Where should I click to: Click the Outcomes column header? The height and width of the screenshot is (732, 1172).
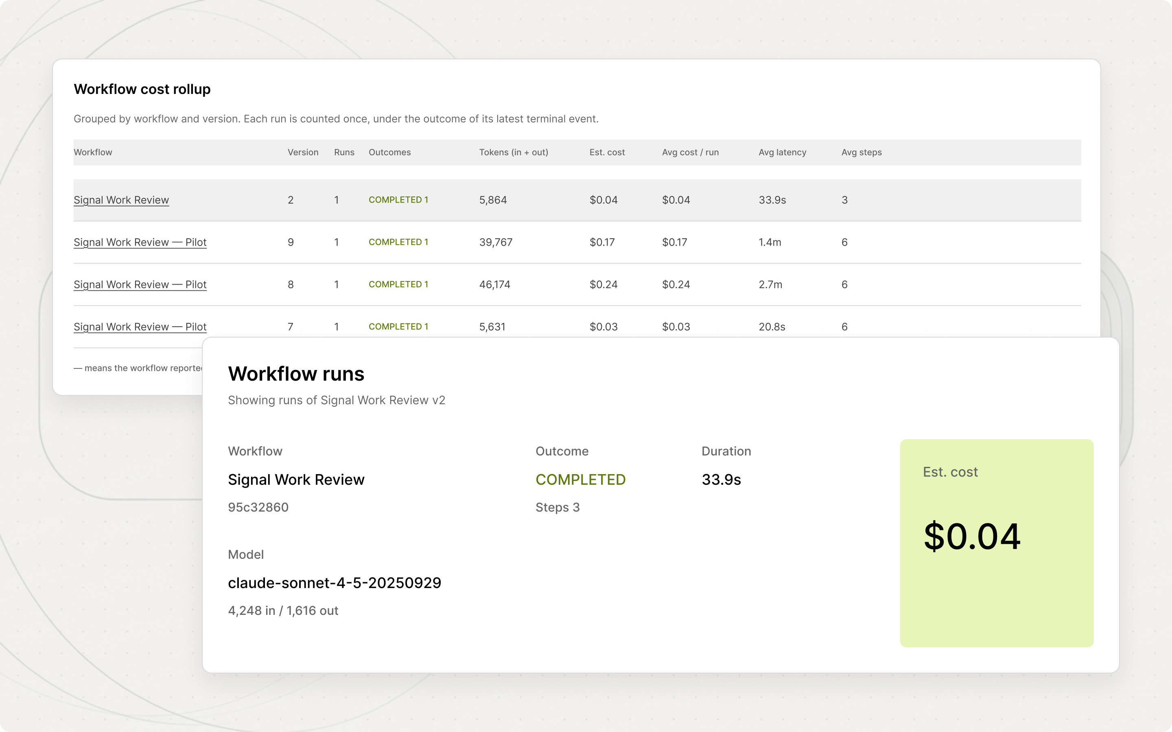click(390, 152)
